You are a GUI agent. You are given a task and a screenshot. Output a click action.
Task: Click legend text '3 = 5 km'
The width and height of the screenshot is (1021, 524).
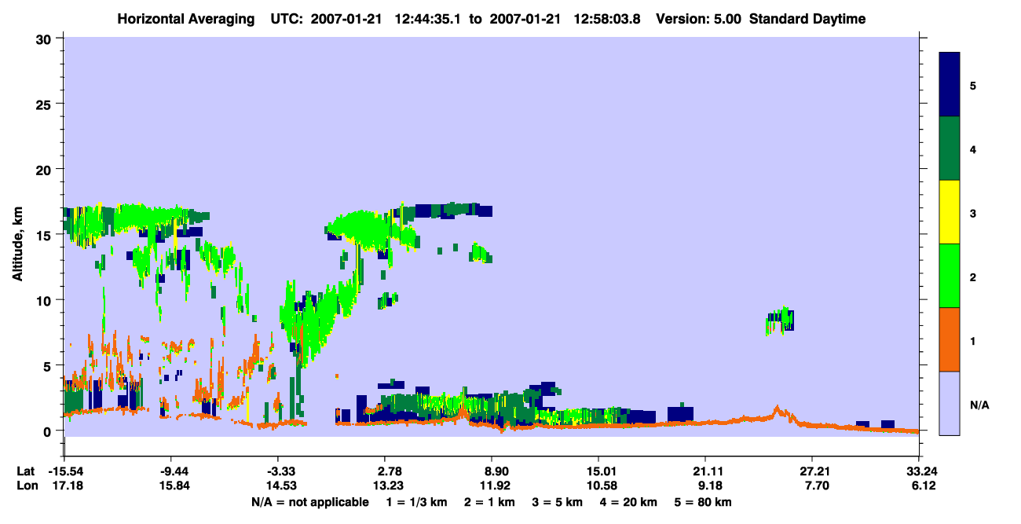click(x=558, y=502)
